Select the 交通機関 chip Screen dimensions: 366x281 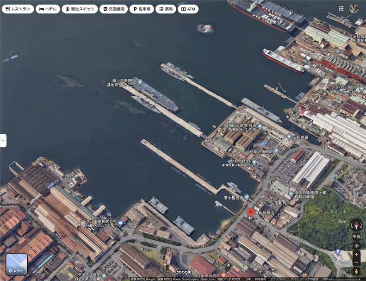click(x=114, y=9)
